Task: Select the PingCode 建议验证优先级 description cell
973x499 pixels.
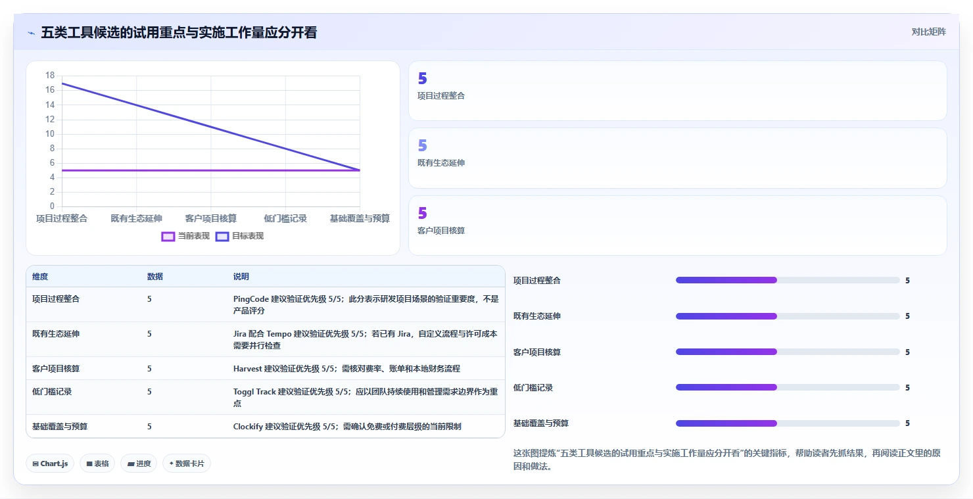Action: click(x=366, y=304)
